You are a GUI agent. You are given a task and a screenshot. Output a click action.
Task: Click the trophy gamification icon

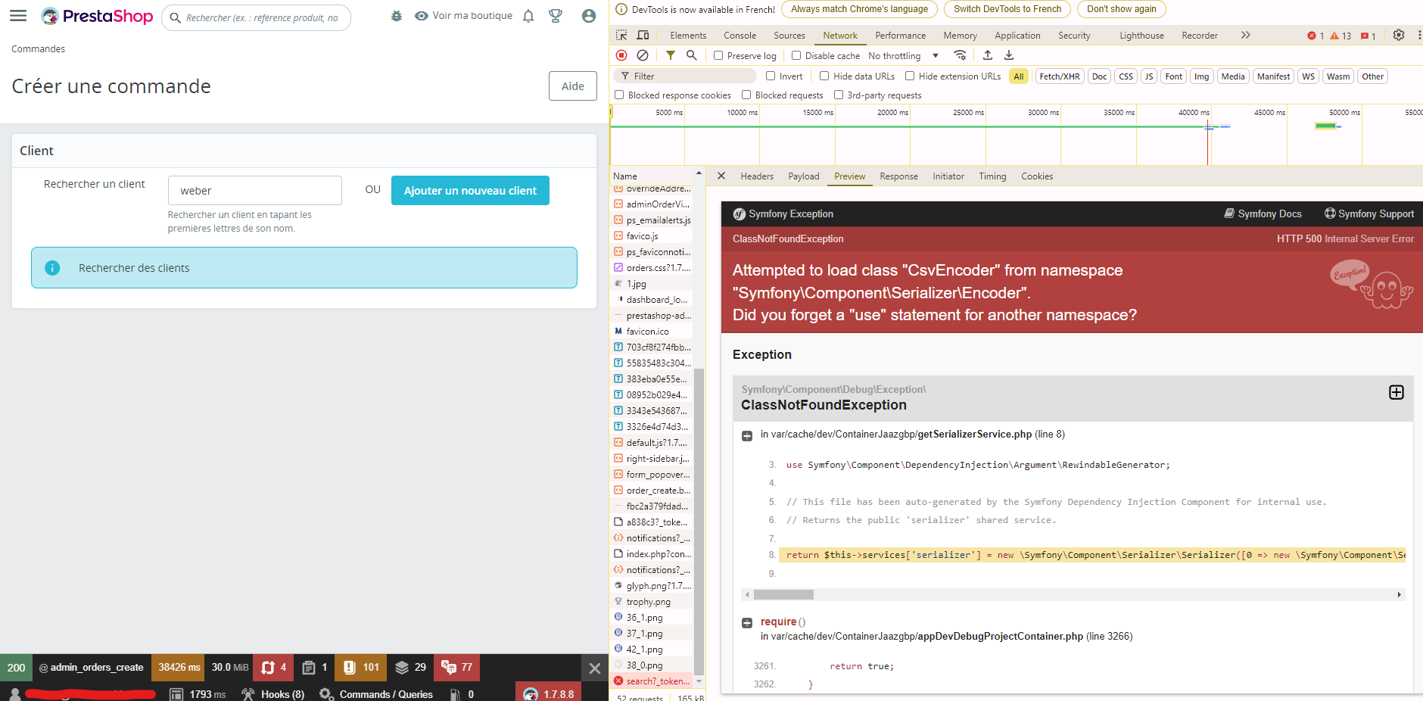click(556, 16)
